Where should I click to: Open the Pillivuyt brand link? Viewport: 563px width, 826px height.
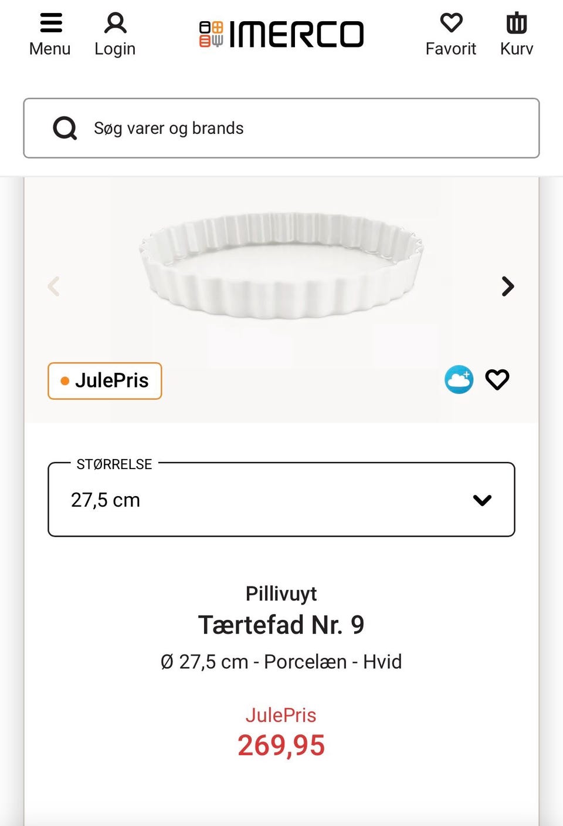tap(281, 594)
